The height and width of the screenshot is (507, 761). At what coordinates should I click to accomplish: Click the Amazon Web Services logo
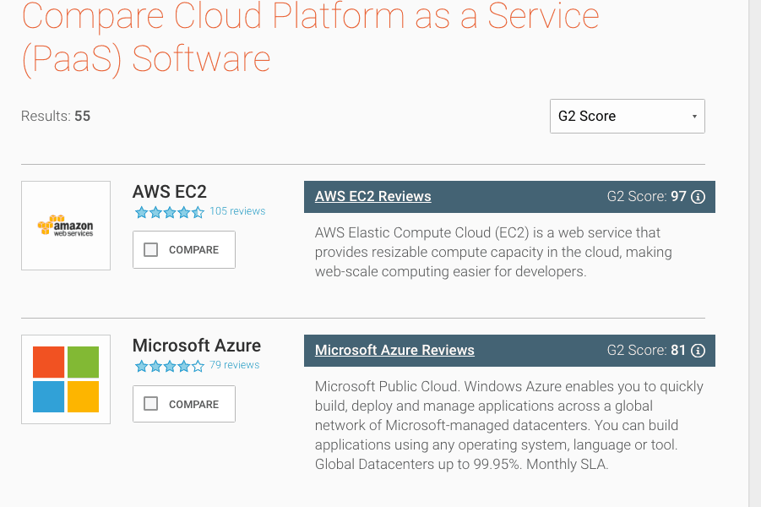coord(66,226)
